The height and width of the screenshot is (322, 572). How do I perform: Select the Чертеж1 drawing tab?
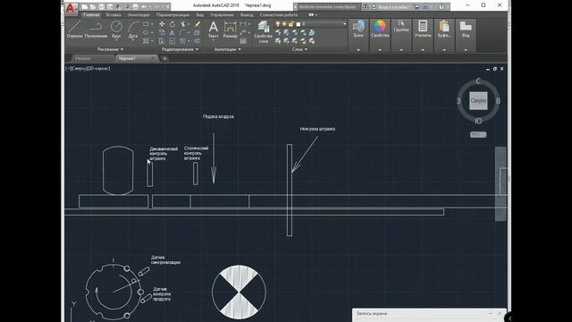coord(137,58)
